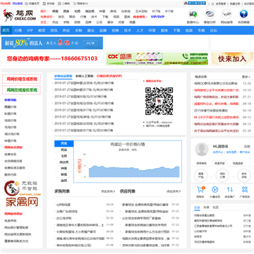Open 视频 in the blue navigation bar
Screen dimensions: 254x254
click(x=189, y=30)
